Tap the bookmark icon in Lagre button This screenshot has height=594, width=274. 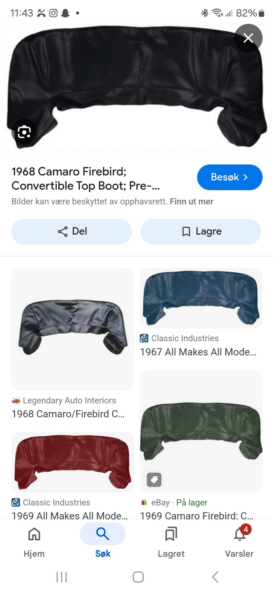(x=186, y=232)
